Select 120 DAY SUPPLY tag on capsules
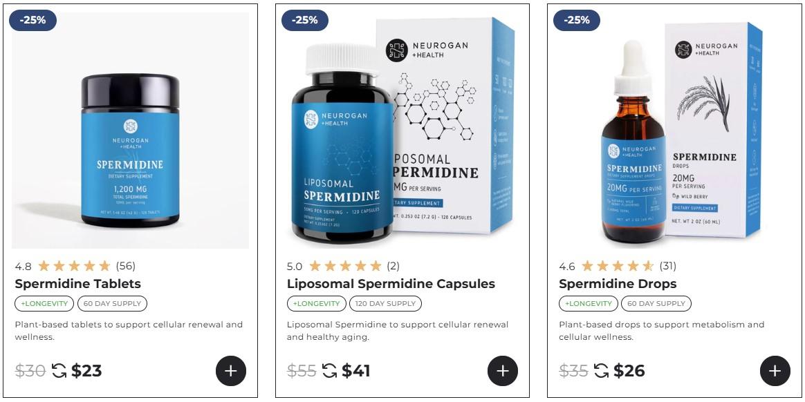The width and height of the screenshot is (805, 402). [x=385, y=303]
